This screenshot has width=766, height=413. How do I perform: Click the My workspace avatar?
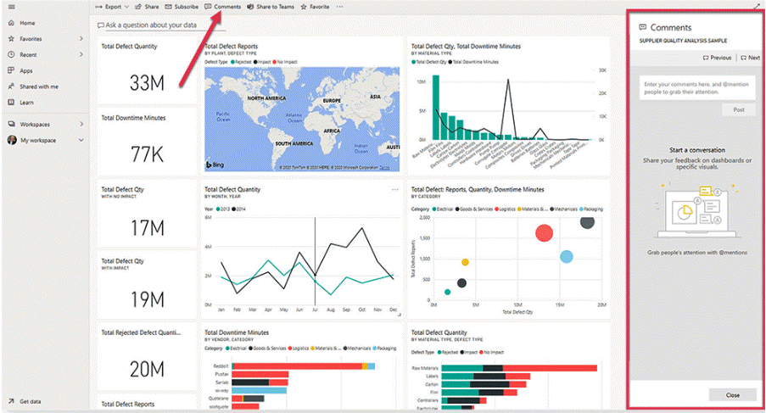coord(12,140)
